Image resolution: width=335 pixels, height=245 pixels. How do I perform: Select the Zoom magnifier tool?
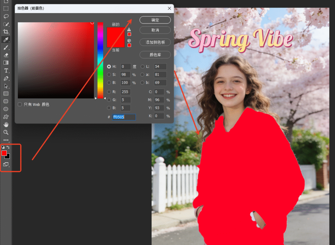(6, 132)
